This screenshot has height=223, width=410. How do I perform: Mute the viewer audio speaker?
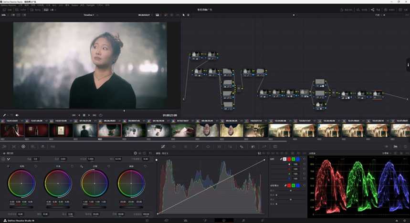pos(17,115)
